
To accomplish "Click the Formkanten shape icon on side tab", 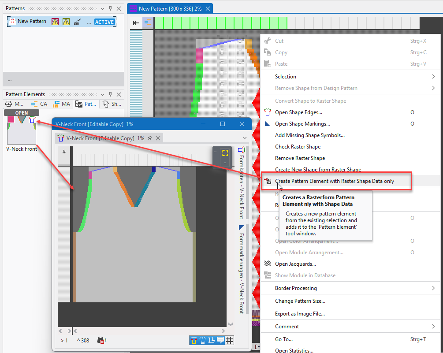I will (x=241, y=150).
